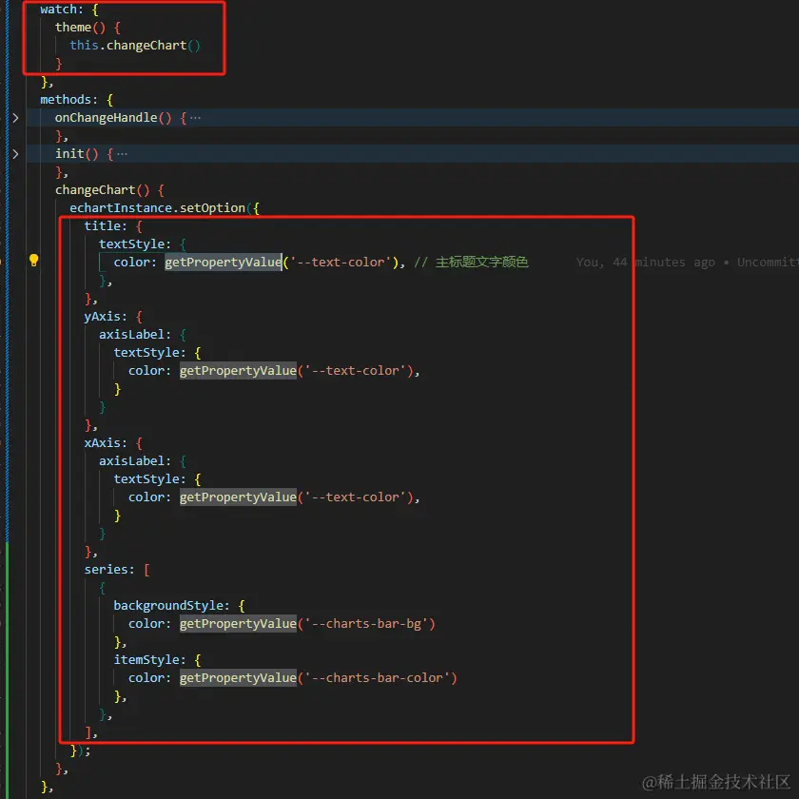The height and width of the screenshot is (799, 799).
Task: Click the comment '// 主标题文字颜色'
Action: click(471, 262)
